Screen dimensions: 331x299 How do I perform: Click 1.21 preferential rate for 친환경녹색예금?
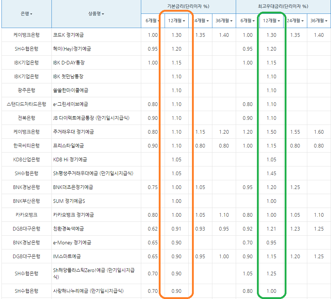click(271, 229)
